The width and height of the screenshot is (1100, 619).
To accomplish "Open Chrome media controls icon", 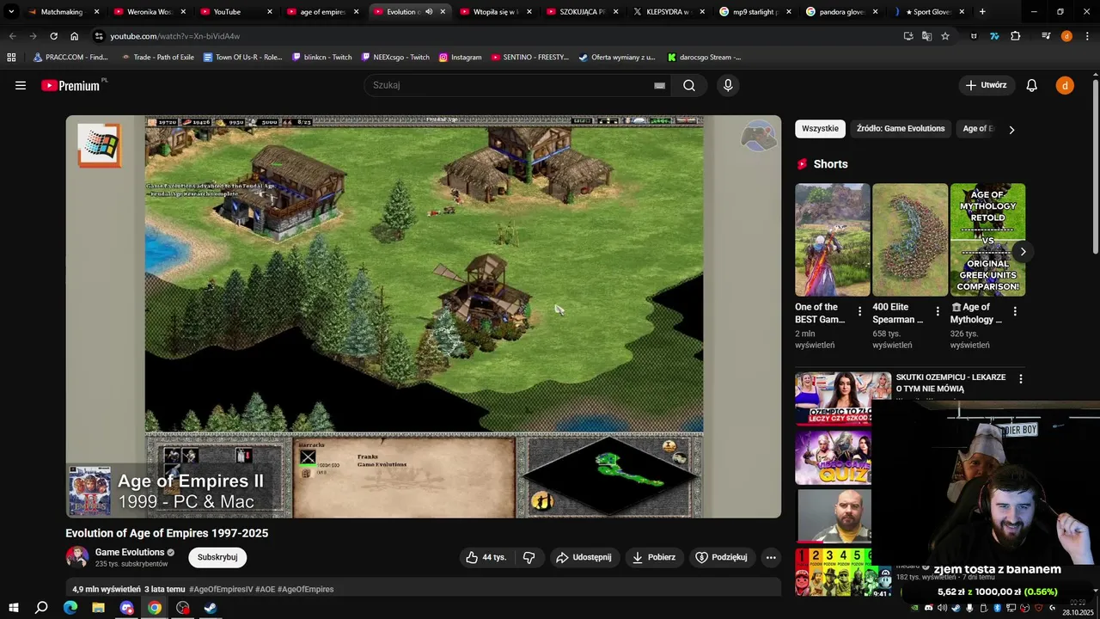I will coord(1045,36).
